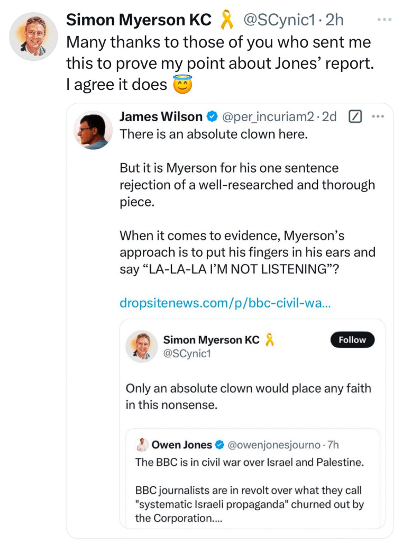Click the yellow ribbon next to top author name
Image resolution: width=403 pixels, height=542 pixels.
229,20
